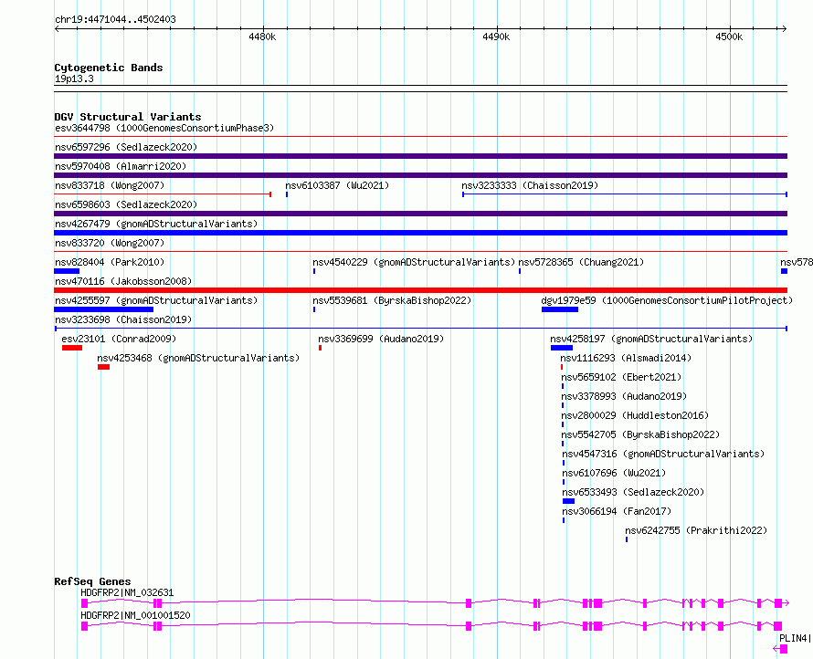The image size is (813, 659).
Task: Open nsv3369699 (Audano2019) label
Action: click(x=381, y=339)
